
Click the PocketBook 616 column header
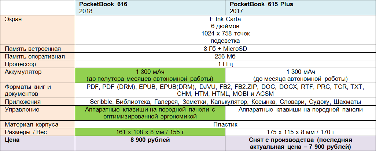[150, 7]
